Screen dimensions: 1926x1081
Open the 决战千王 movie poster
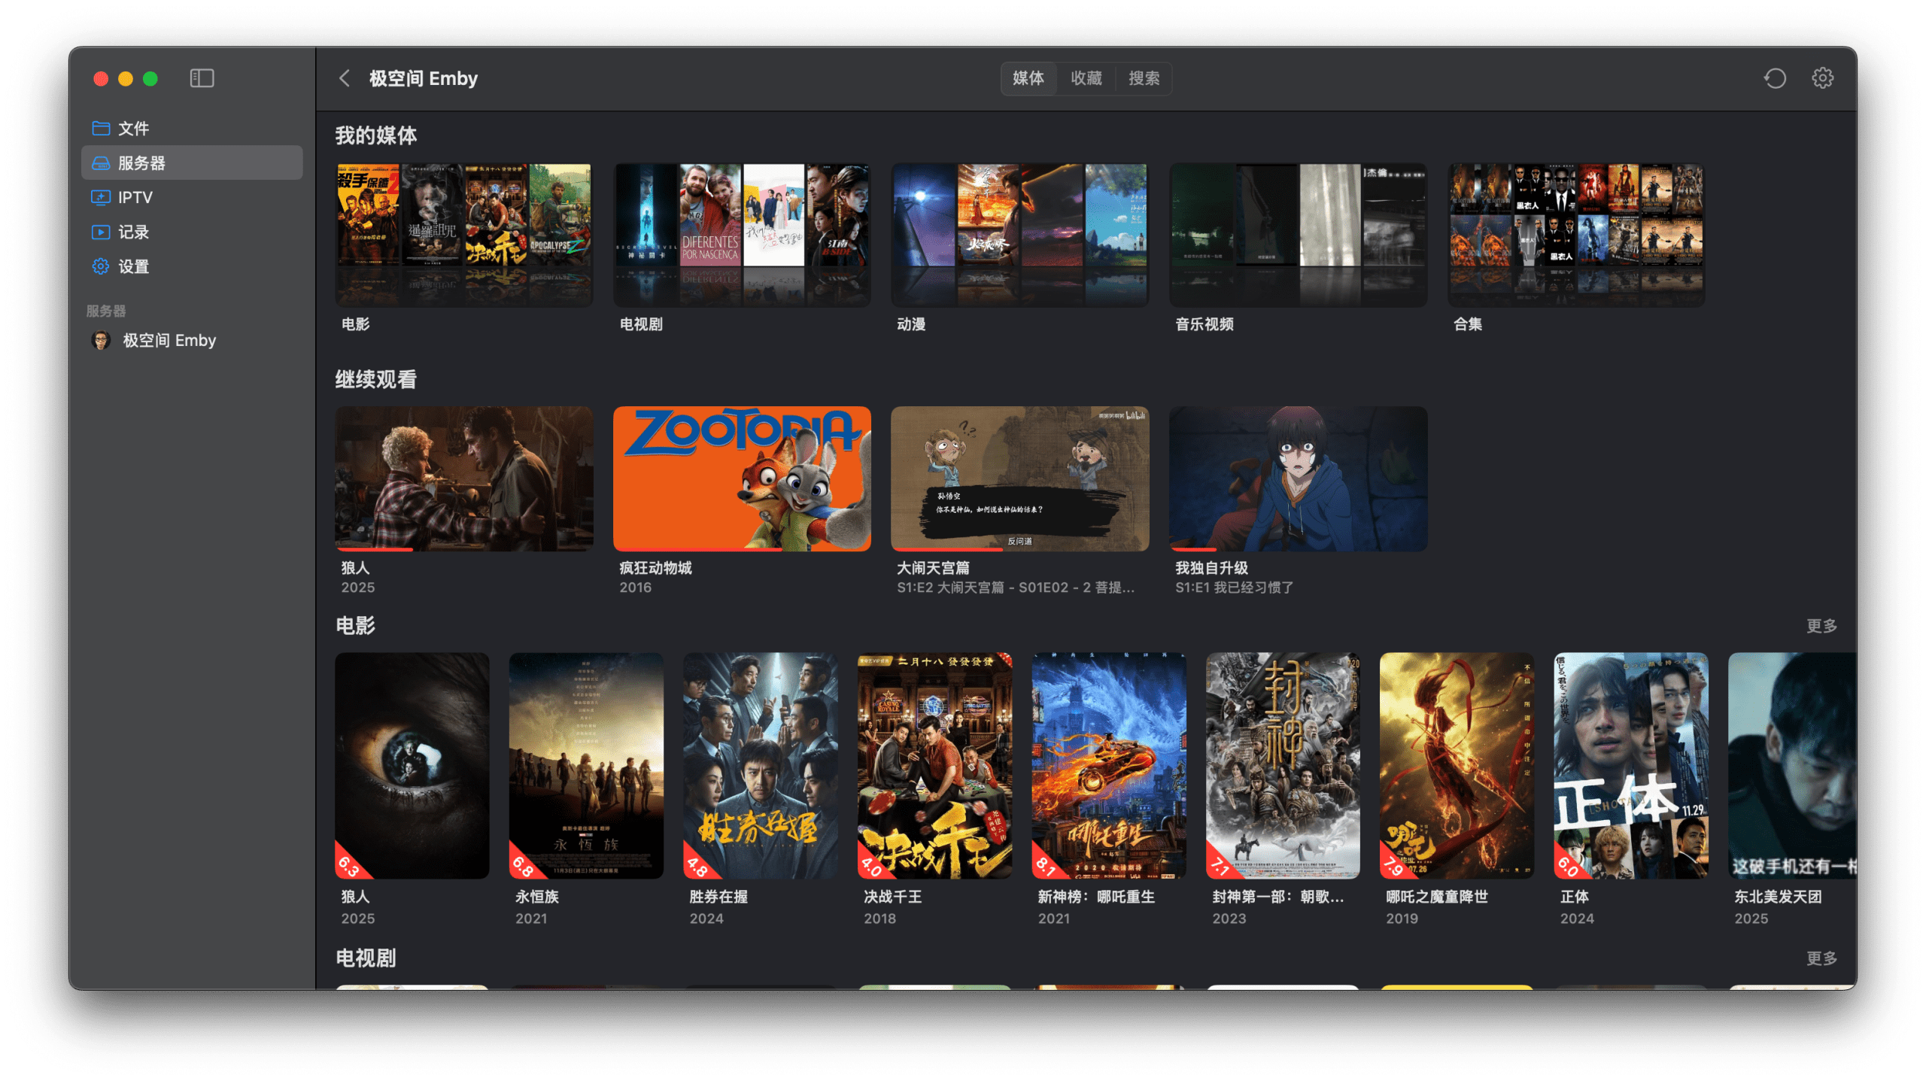click(x=934, y=766)
